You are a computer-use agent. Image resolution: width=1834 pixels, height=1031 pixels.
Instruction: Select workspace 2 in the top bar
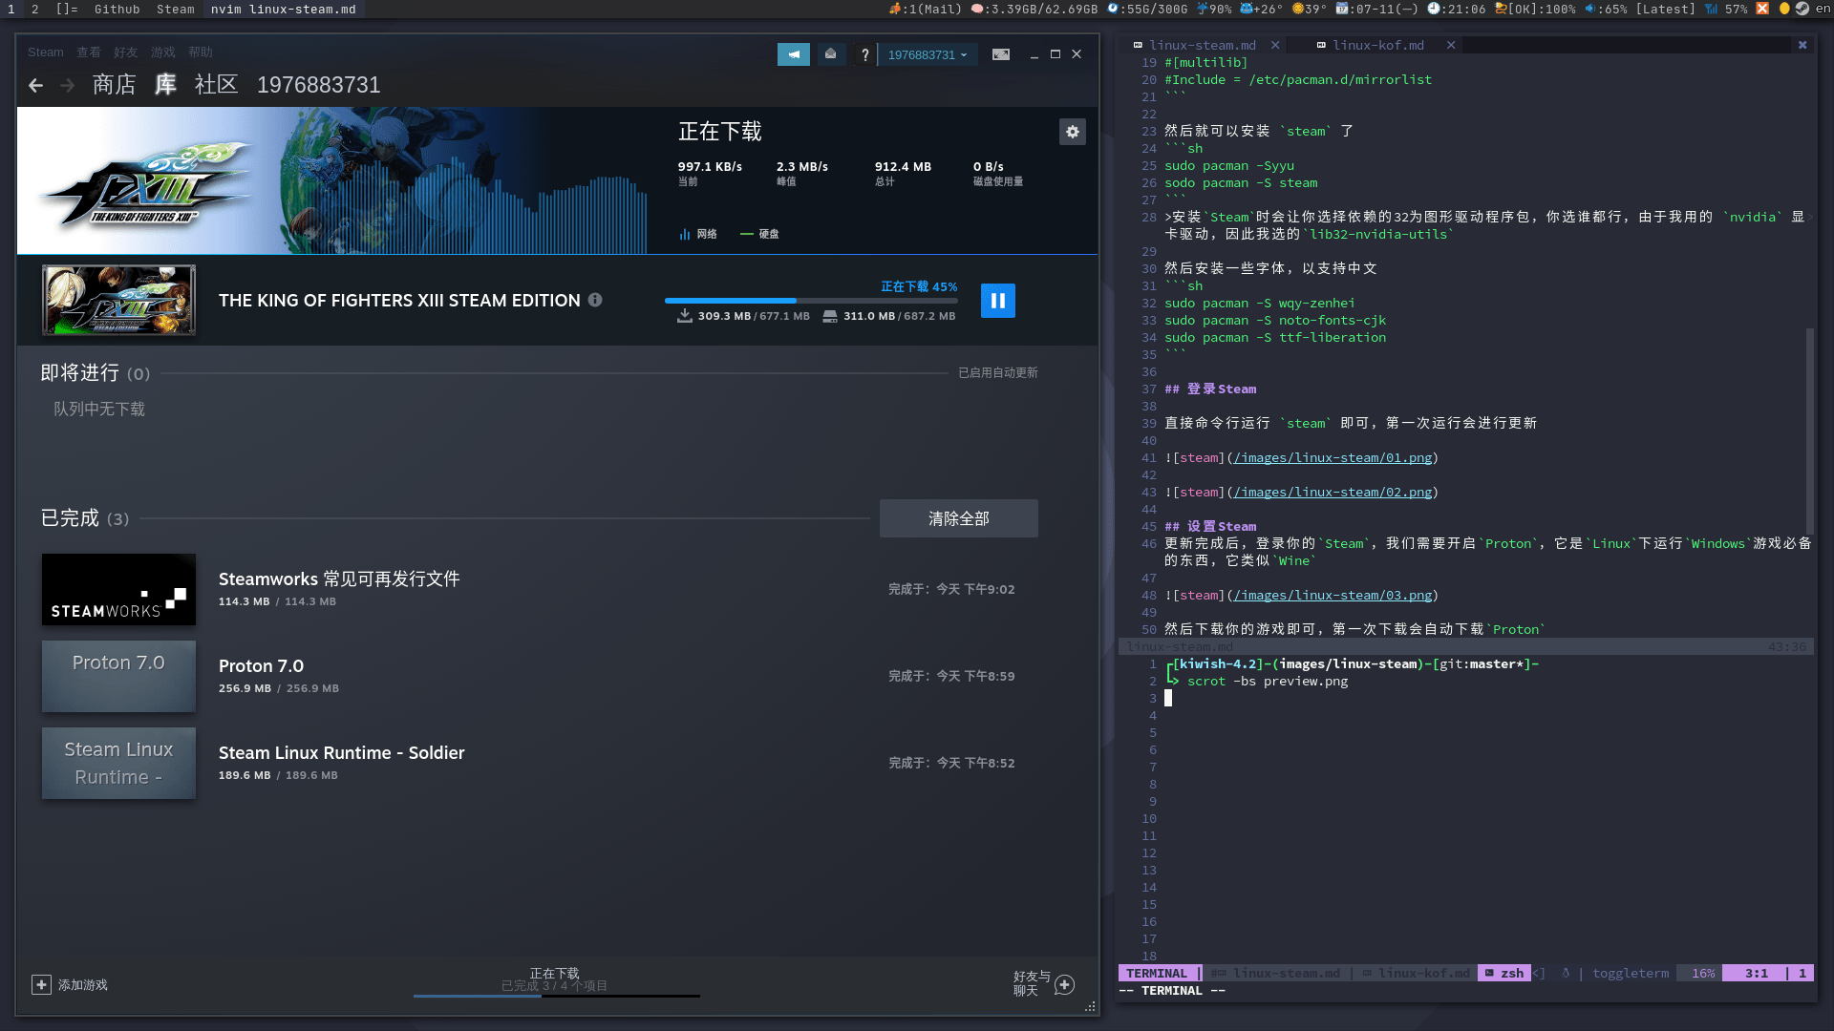click(35, 9)
